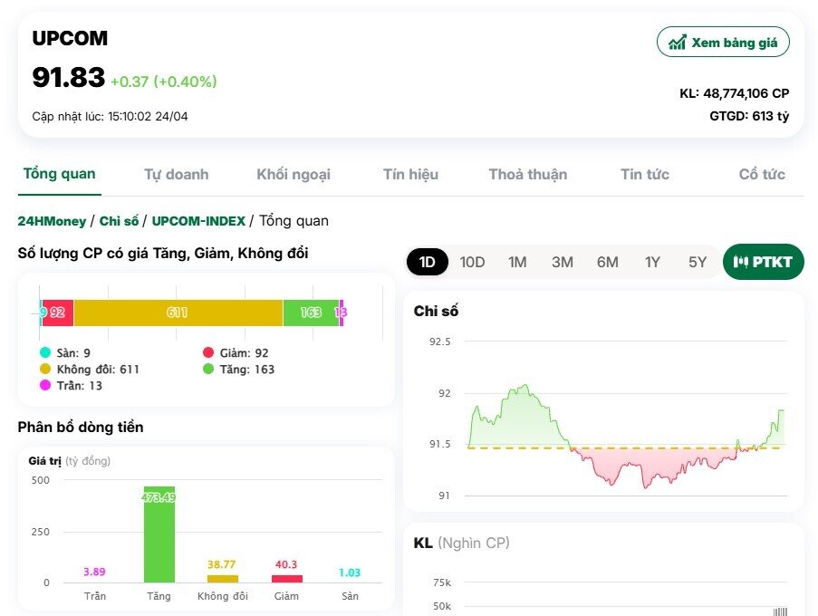Click the candlestick icon in PTKT
Screen dimensions: 818x616
pos(740,261)
